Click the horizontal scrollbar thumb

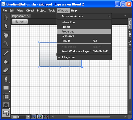[x=89, y=116]
